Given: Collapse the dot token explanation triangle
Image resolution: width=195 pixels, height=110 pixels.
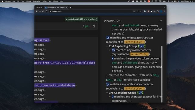Looking at the screenshot, I should [x=110, y=97].
